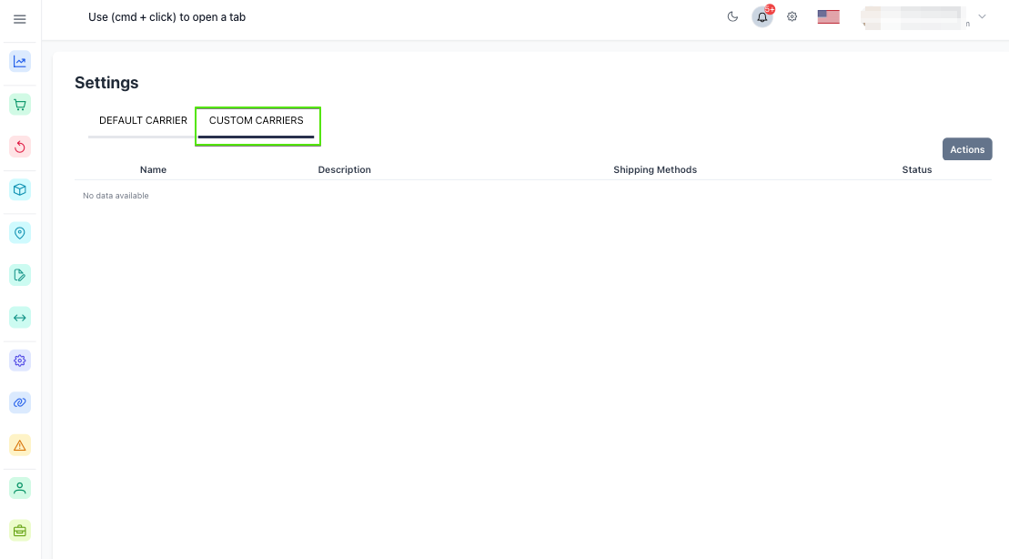Open notifications via the bell icon
Image resolution: width=1009 pixels, height=559 pixels.
[762, 16]
